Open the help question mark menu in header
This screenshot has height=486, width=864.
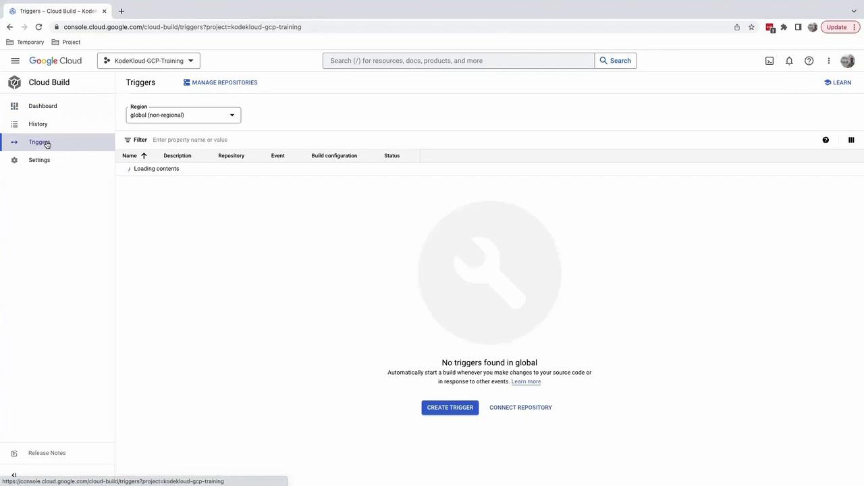pos(809,61)
